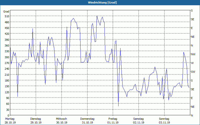
Task: Select the date 29.10.19
Action: click(36, 122)
